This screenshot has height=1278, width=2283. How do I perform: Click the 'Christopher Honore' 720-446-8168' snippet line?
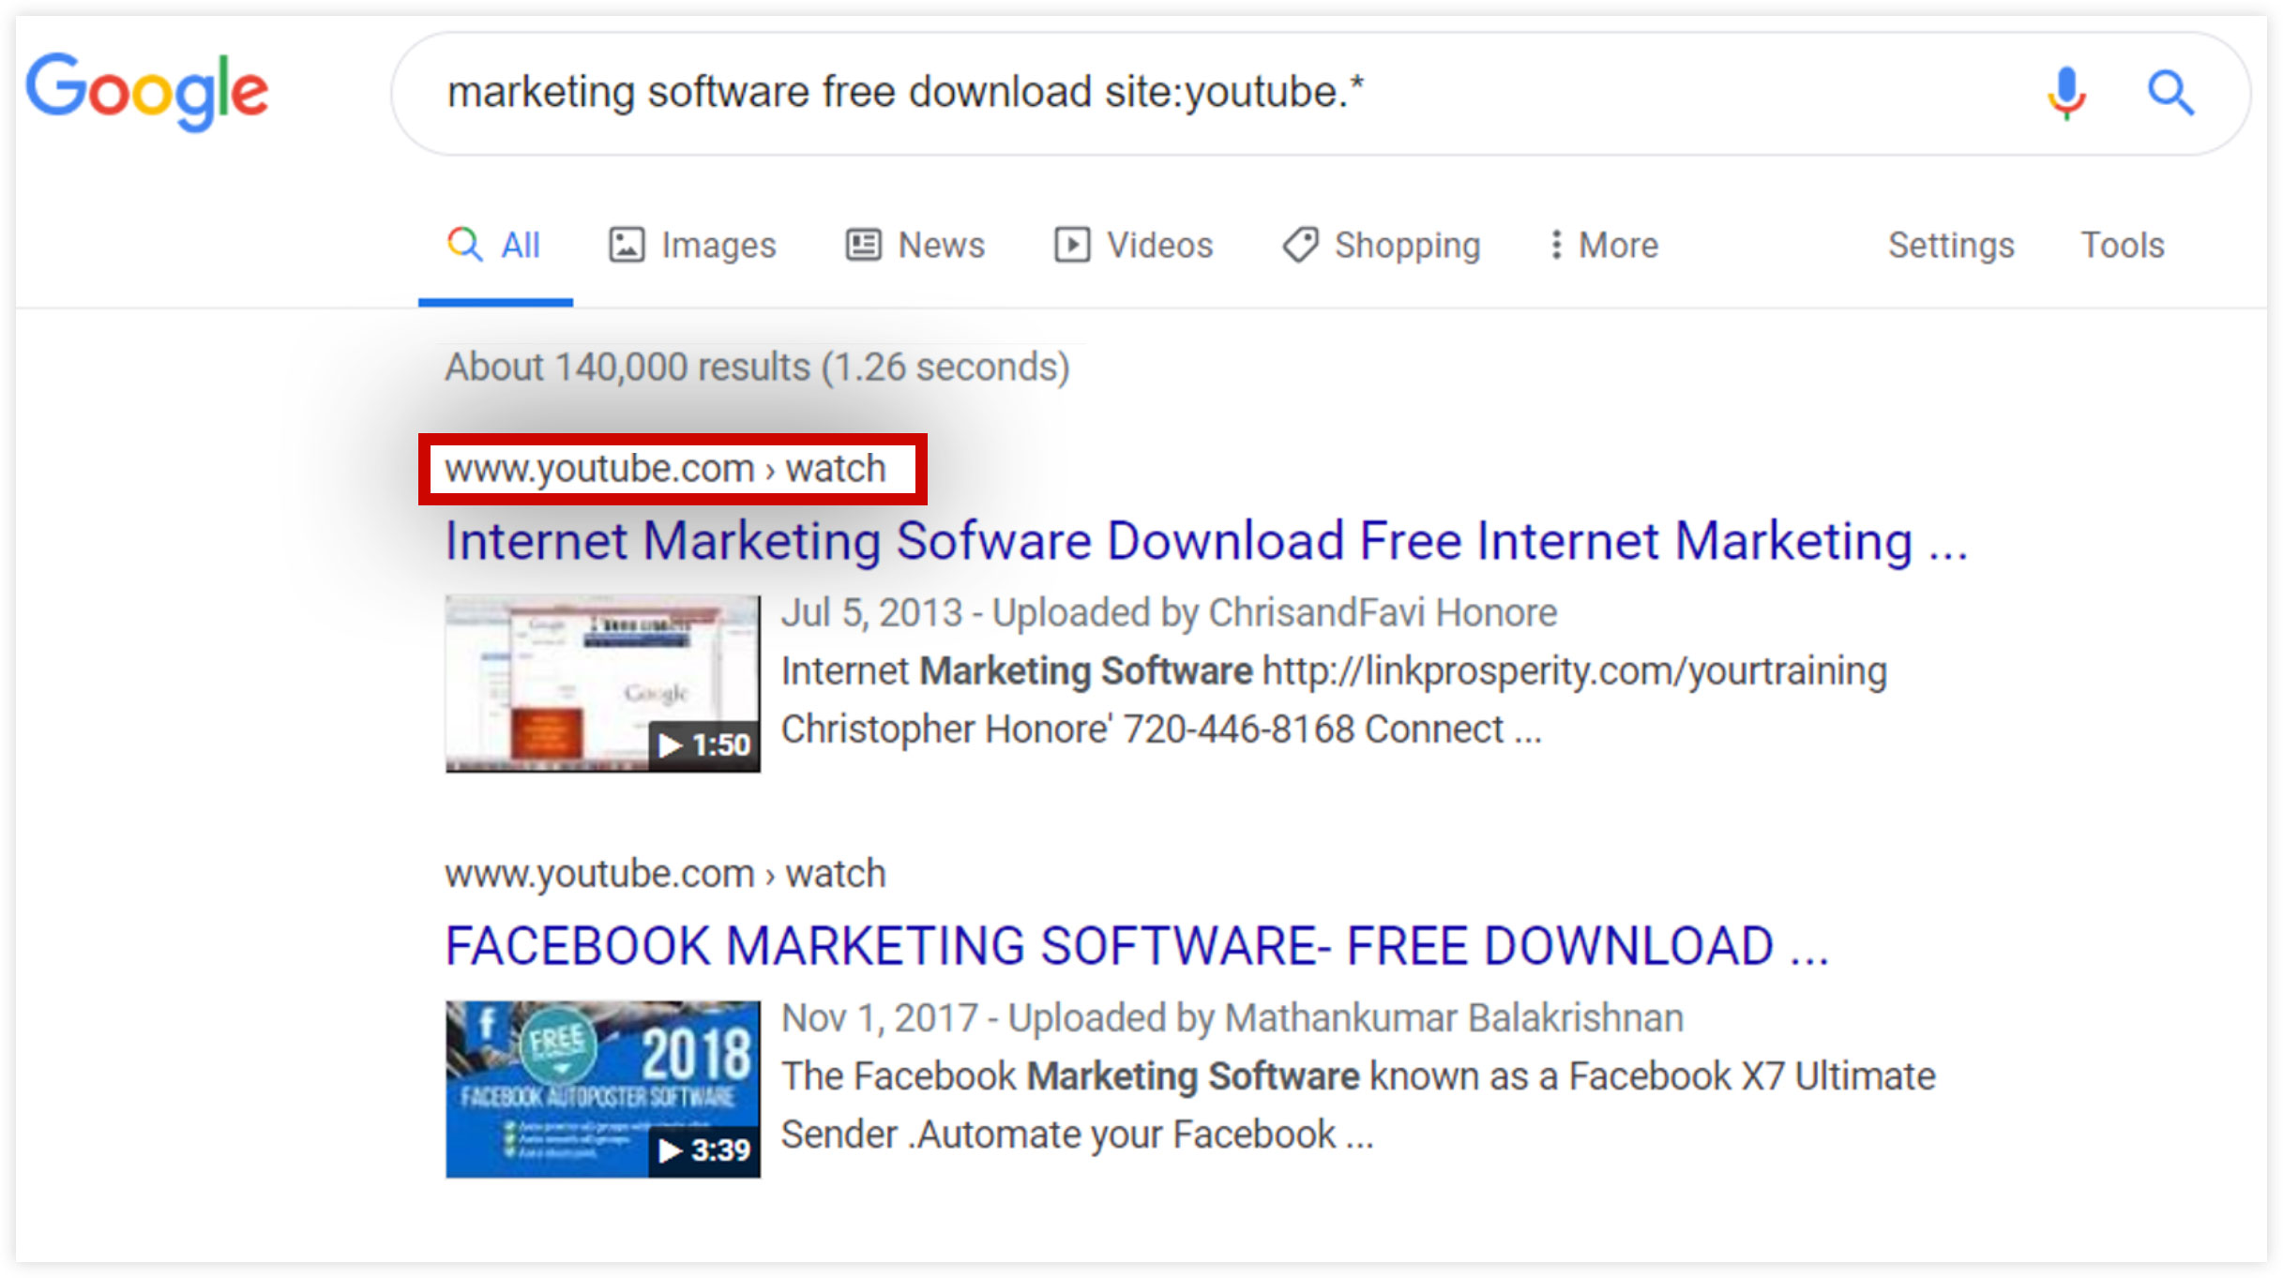[1161, 729]
